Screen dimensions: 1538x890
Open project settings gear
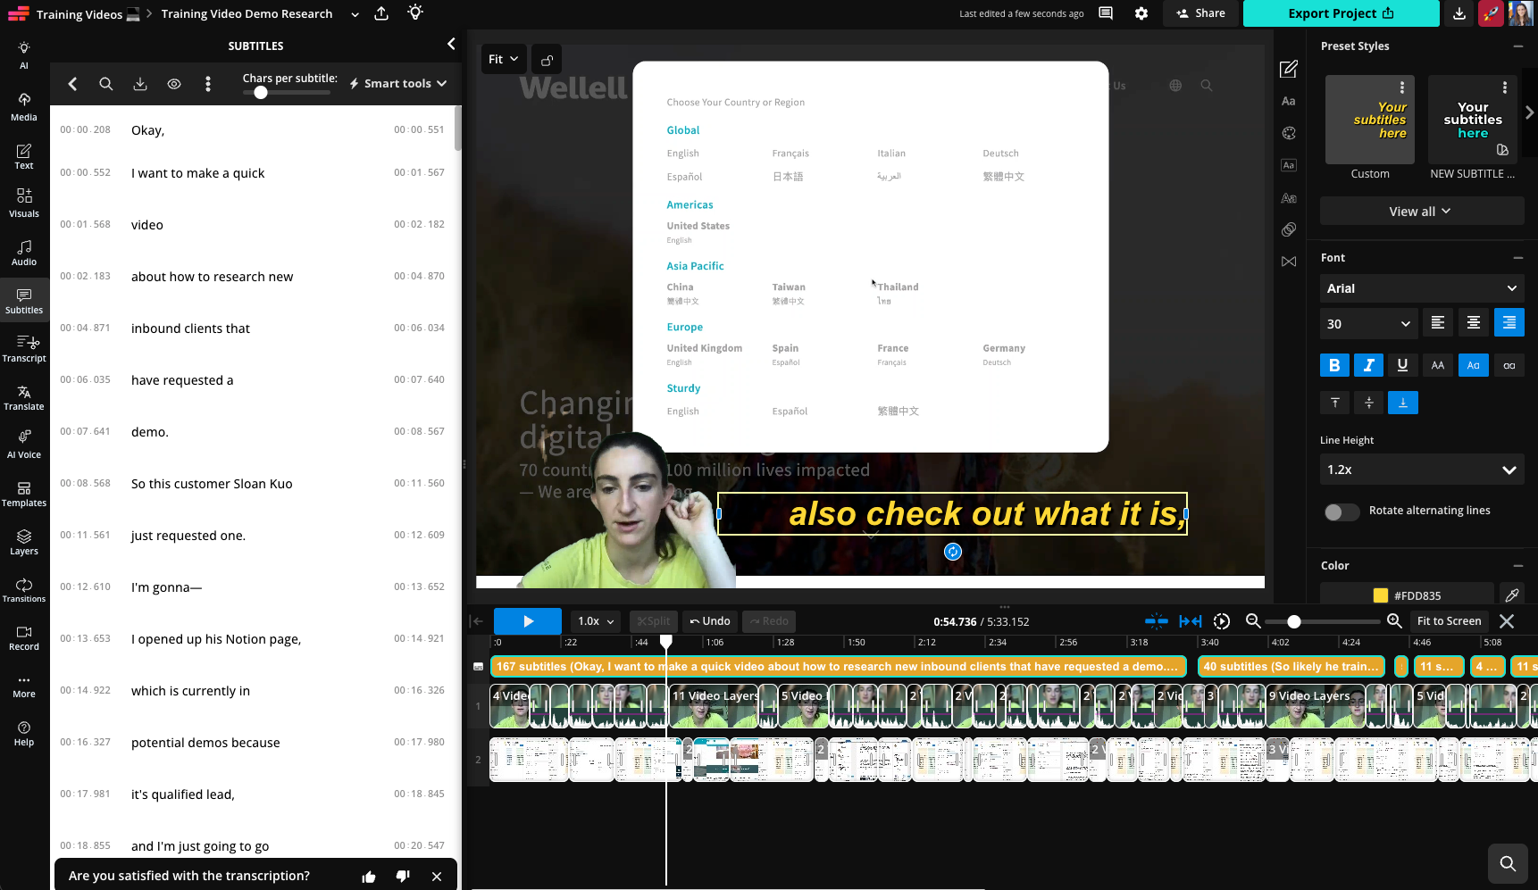[x=1141, y=13]
